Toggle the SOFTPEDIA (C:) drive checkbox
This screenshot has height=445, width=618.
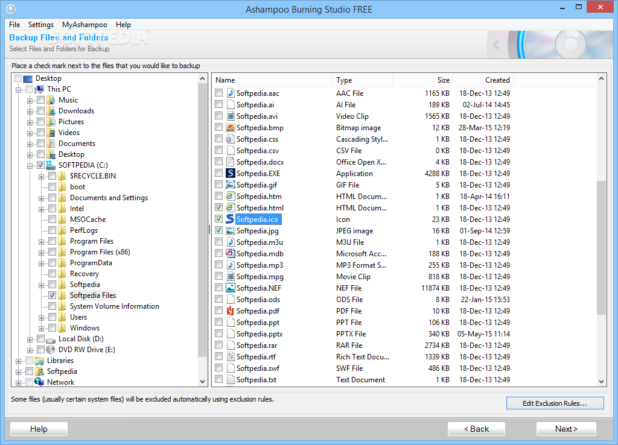40,165
